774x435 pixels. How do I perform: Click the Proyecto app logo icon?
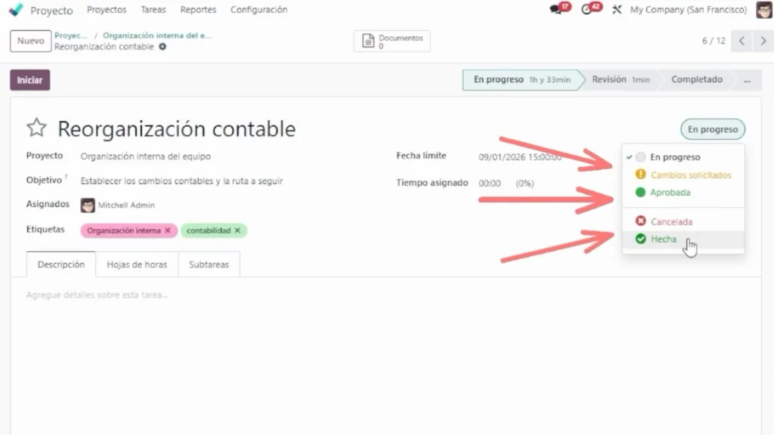point(16,10)
